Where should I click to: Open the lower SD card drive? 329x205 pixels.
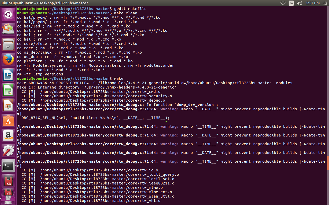coord(8,194)
